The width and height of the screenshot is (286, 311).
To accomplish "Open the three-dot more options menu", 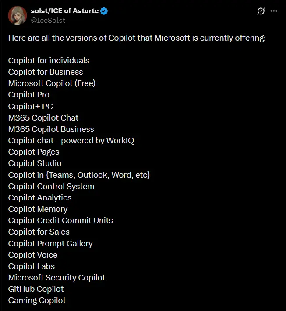I will pos(274,11).
